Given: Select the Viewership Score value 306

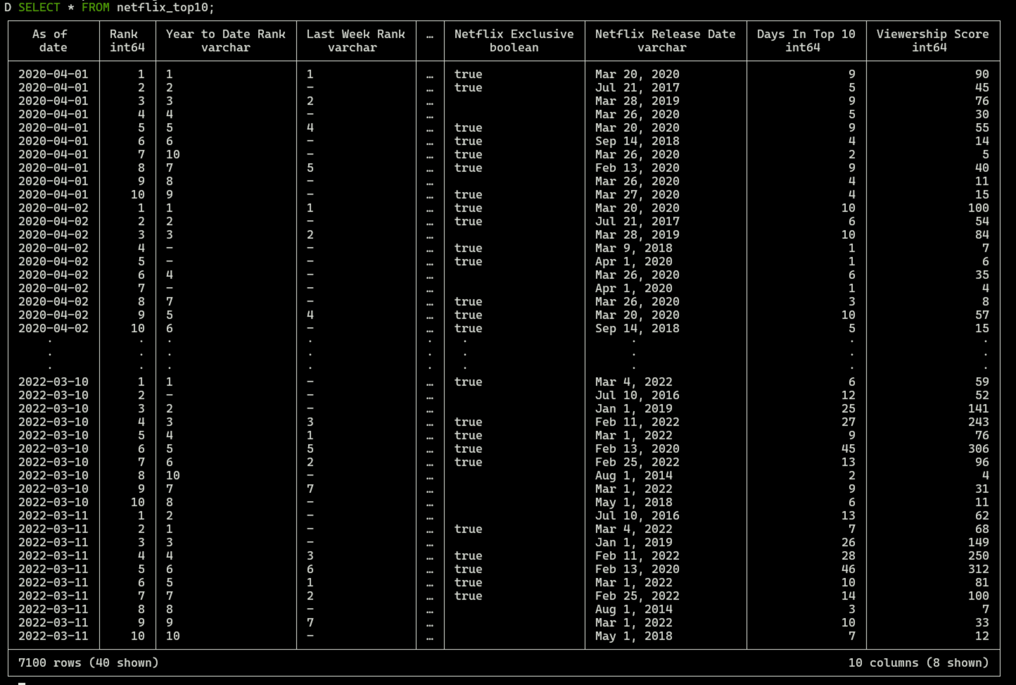Looking at the screenshot, I should (x=978, y=449).
